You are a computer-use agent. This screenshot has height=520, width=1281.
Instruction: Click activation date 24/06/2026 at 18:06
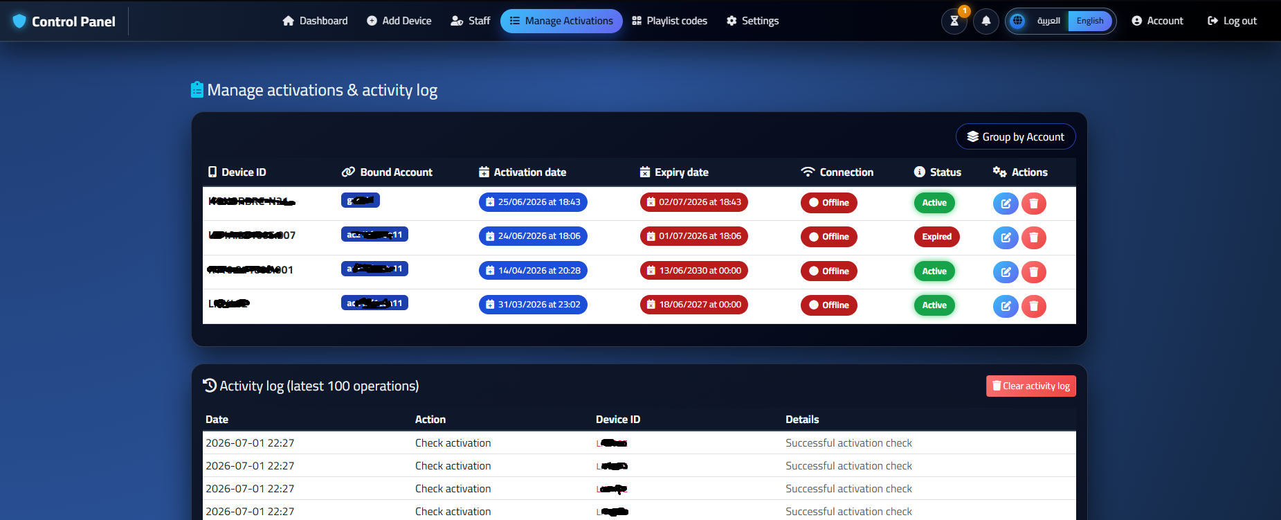coord(533,236)
